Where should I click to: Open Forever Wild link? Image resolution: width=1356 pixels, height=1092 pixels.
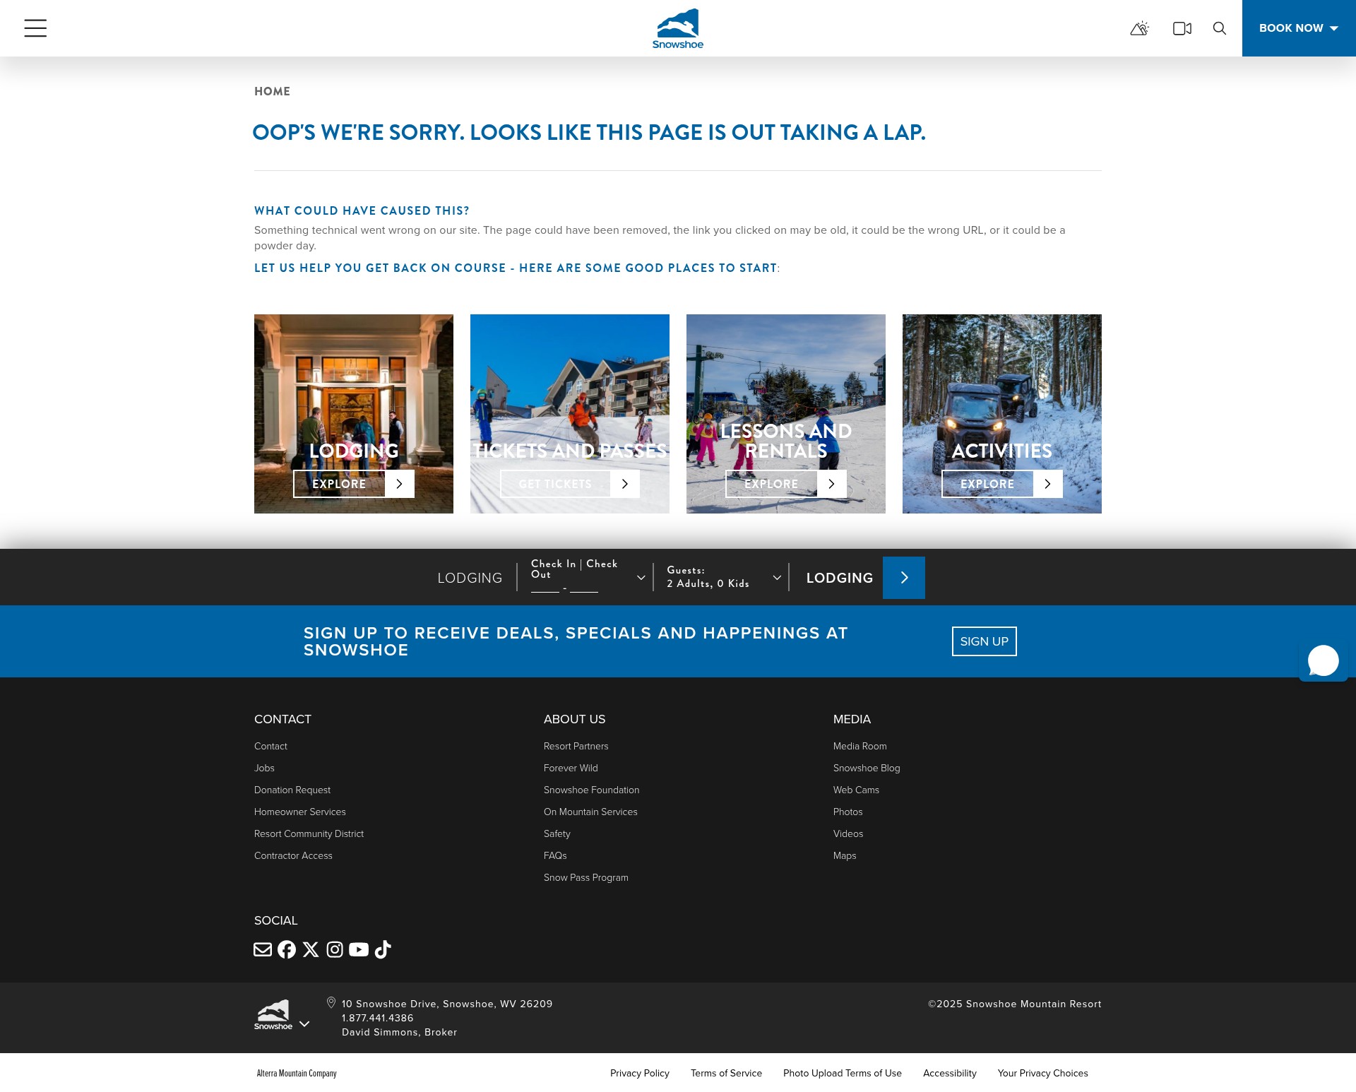click(x=571, y=768)
